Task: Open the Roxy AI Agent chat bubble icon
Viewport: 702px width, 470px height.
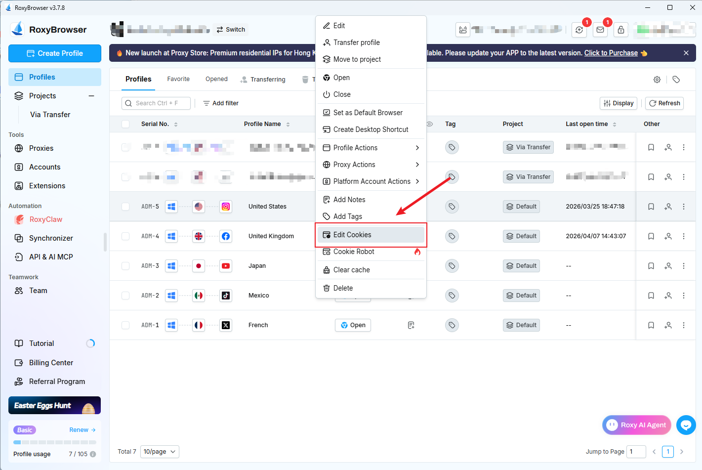Action: tap(686, 425)
